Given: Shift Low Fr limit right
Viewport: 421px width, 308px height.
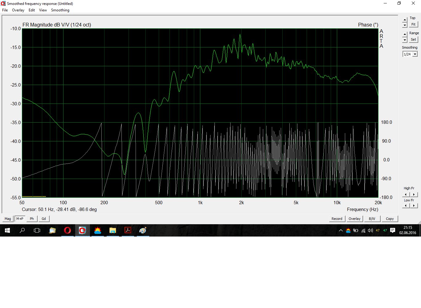Looking at the screenshot, I should 414,205.
